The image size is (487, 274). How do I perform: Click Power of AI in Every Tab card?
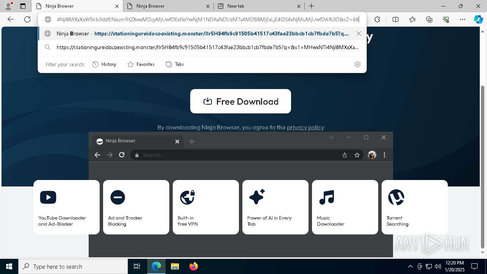(x=275, y=207)
